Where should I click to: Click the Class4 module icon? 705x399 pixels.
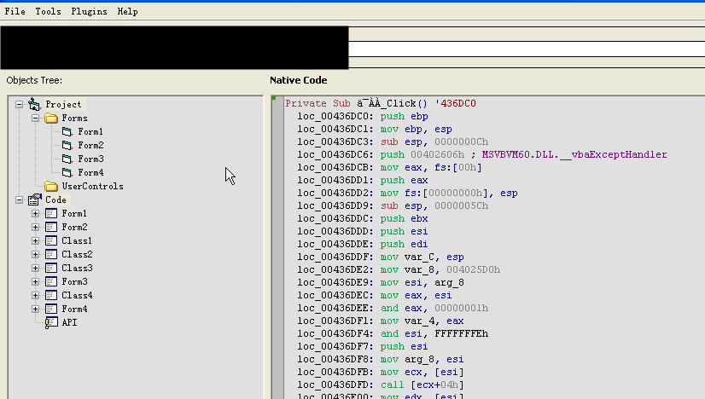[51, 295]
